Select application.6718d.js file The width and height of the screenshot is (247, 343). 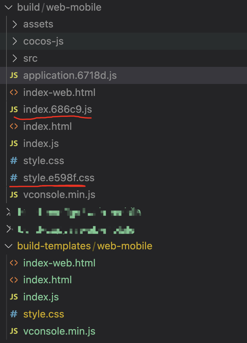pyautogui.click(x=70, y=76)
